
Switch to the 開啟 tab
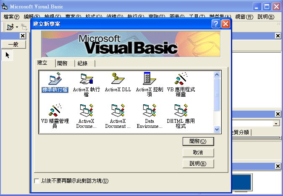[x=65, y=63]
